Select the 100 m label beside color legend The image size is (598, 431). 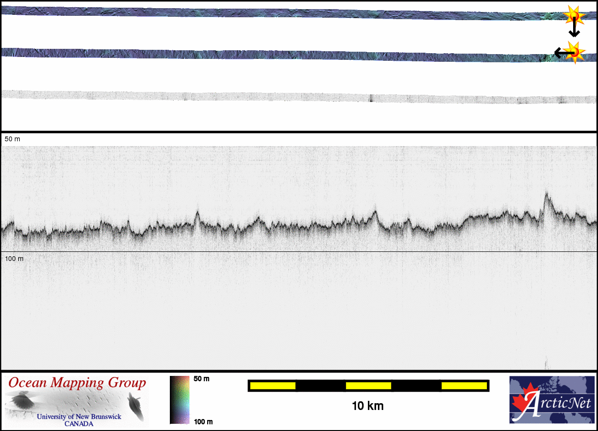point(203,421)
